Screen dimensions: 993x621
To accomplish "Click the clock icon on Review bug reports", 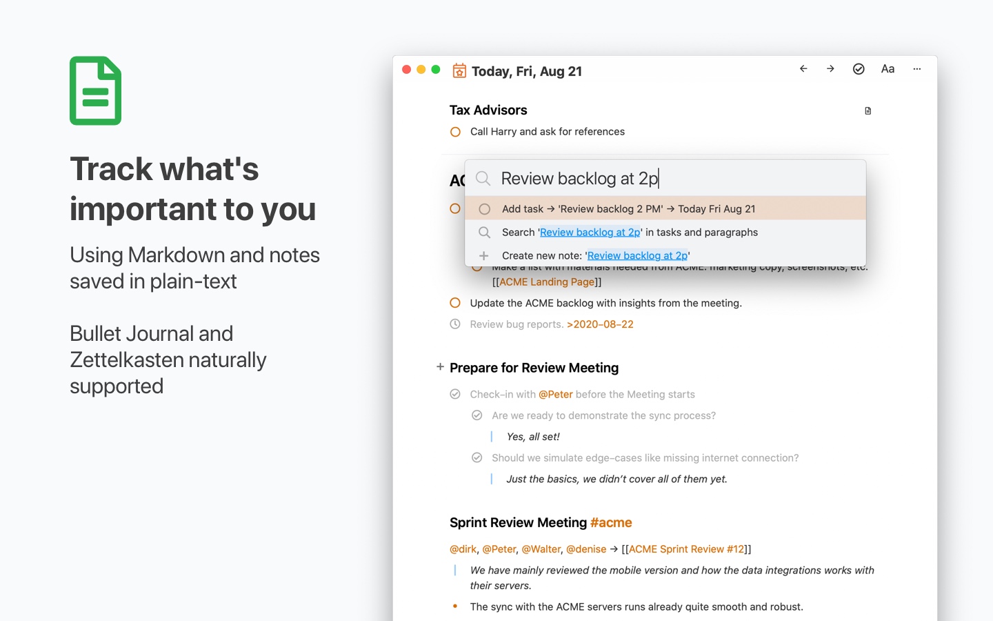I will click(455, 324).
